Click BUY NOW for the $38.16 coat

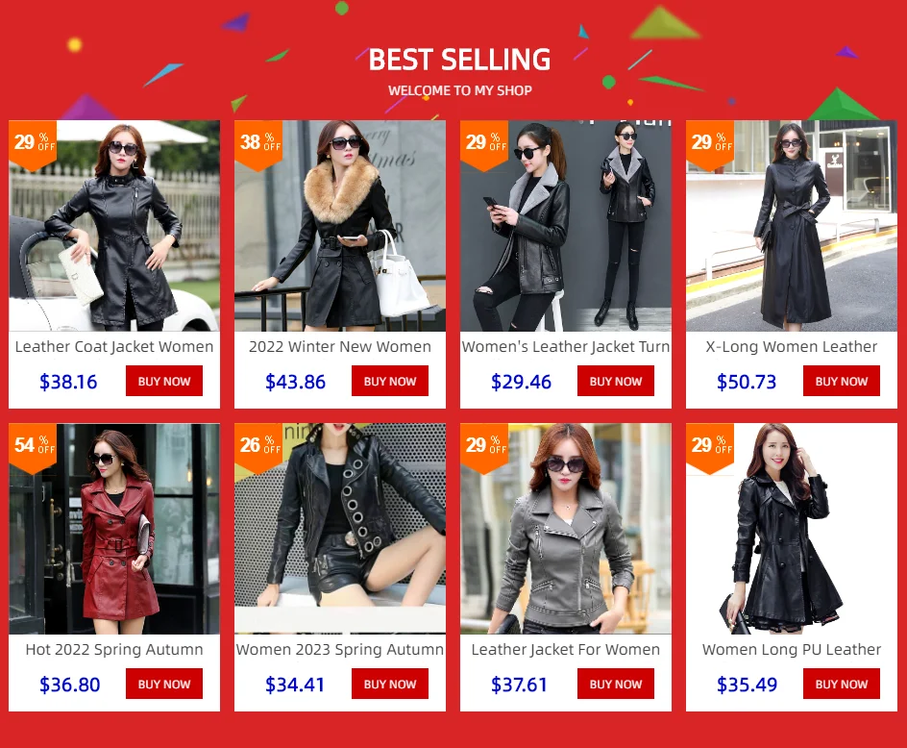click(x=164, y=381)
